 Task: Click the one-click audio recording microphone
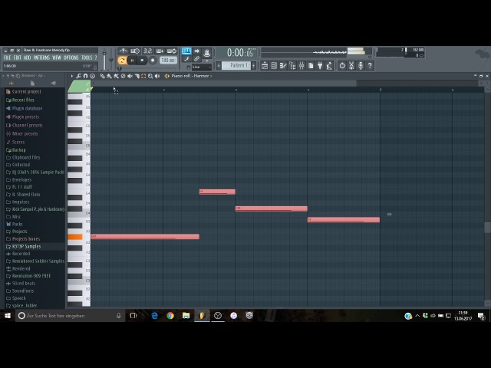pyautogui.click(x=361, y=66)
